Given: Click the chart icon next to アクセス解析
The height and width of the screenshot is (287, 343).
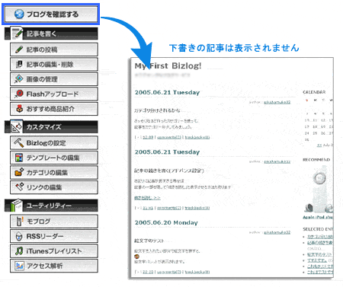Looking at the screenshot, I should [x=19, y=266].
